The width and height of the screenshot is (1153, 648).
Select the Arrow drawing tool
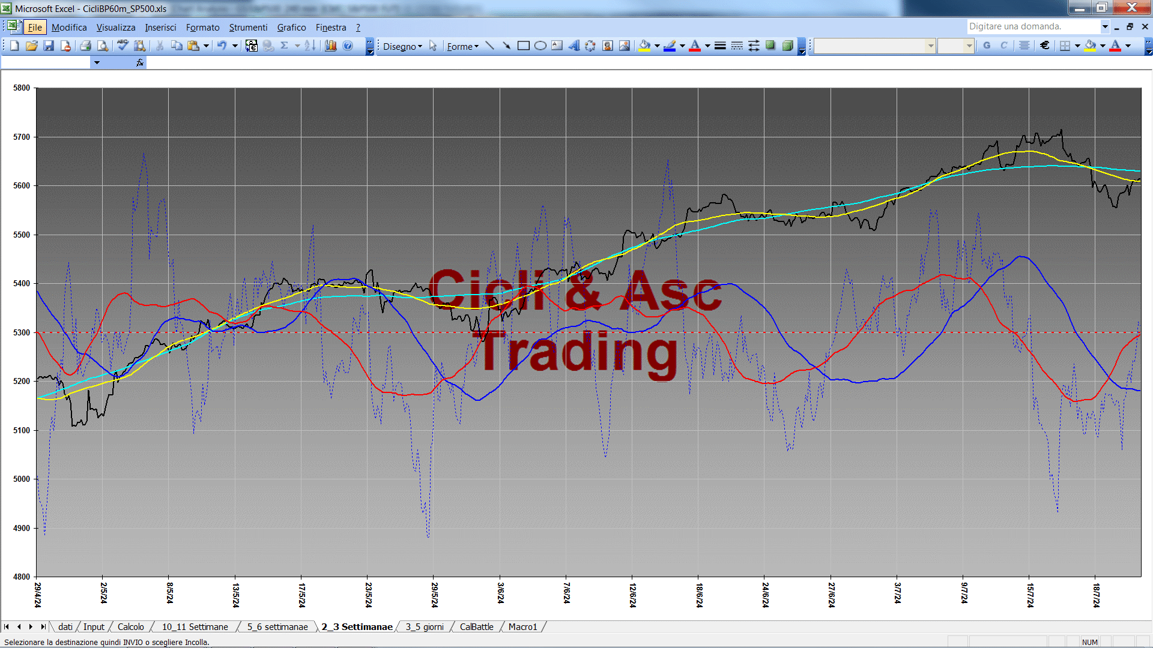[x=506, y=46]
